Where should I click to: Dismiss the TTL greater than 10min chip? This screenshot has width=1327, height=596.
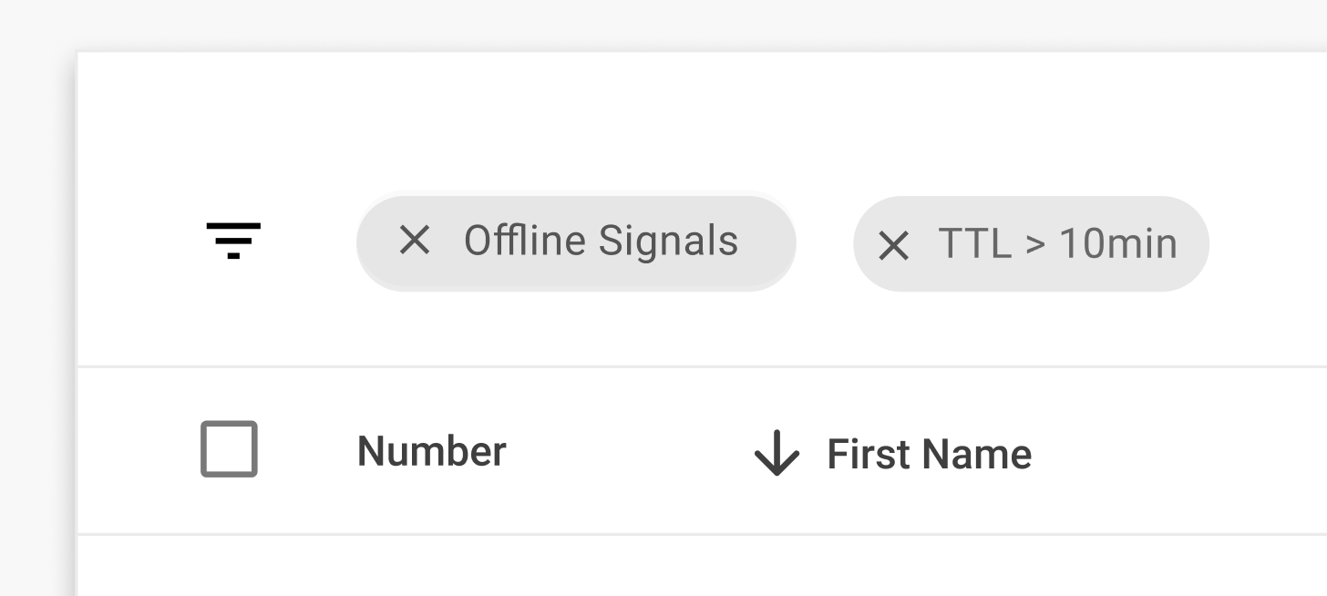893,245
